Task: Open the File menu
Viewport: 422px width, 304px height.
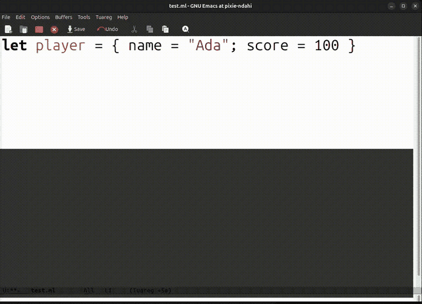Action: pyautogui.click(x=6, y=17)
